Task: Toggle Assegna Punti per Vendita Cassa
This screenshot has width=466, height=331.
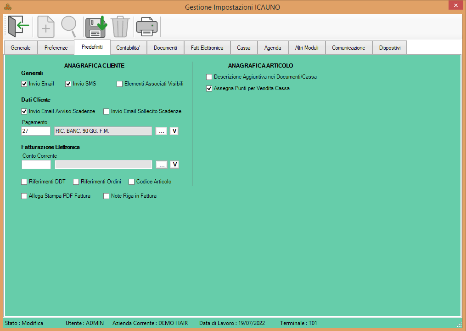Action: [x=209, y=88]
